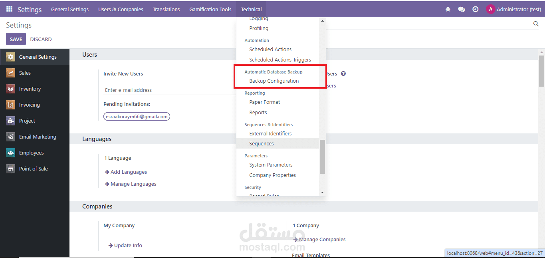Image resolution: width=545 pixels, height=258 pixels.
Task: Click the Settings app title in navbar
Action: tap(30, 9)
